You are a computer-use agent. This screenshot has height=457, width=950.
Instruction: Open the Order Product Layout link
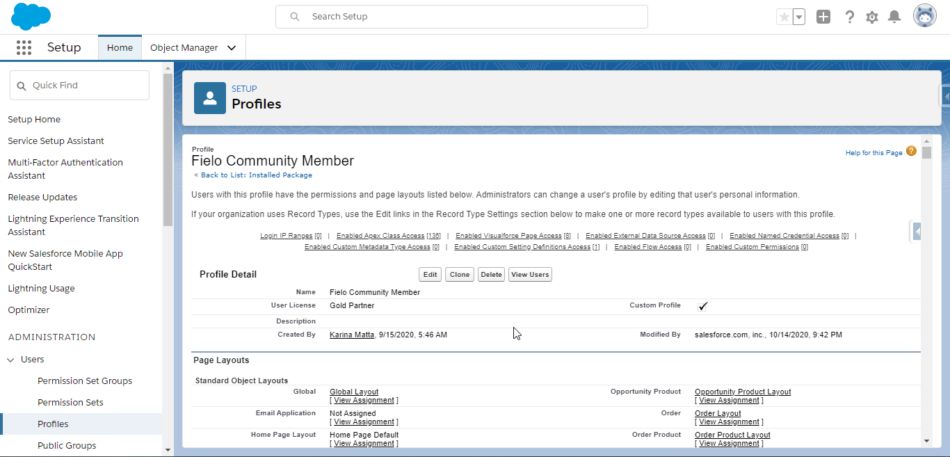tap(732, 435)
